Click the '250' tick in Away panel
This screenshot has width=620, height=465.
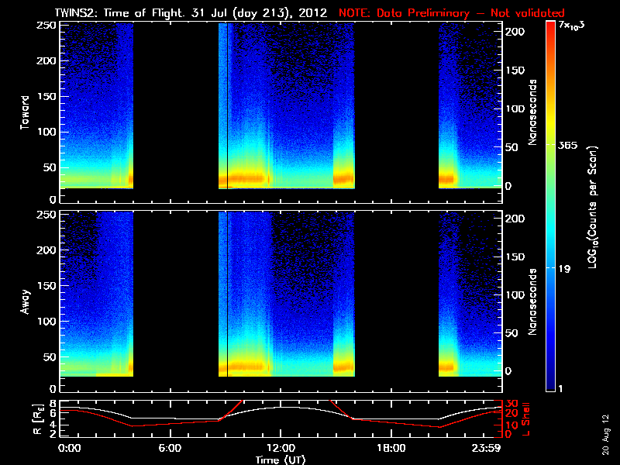pos(46,215)
